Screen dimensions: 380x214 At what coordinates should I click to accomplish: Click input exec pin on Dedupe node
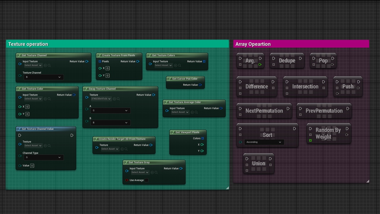[x=273, y=59]
